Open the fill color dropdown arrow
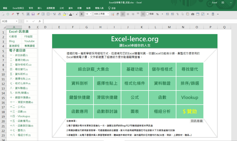The width and height of the screenshot is (237, 141). pyautogui.click(x=67, y=14)
